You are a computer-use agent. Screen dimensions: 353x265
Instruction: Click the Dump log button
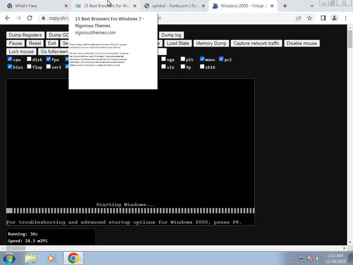[x=171, y=35]
